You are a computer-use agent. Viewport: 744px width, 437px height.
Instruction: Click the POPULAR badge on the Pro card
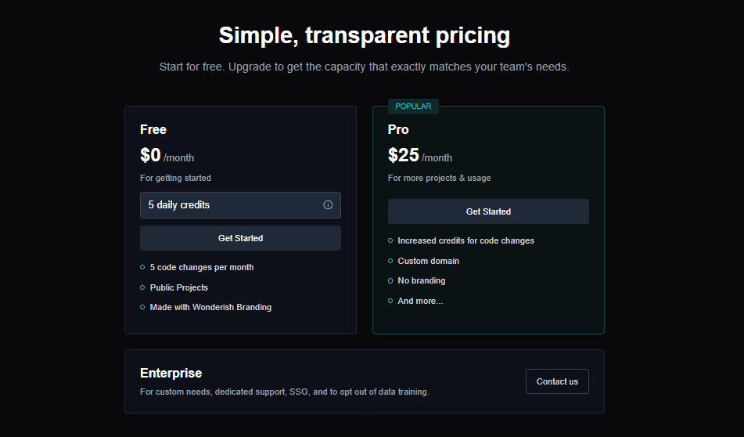413,107
